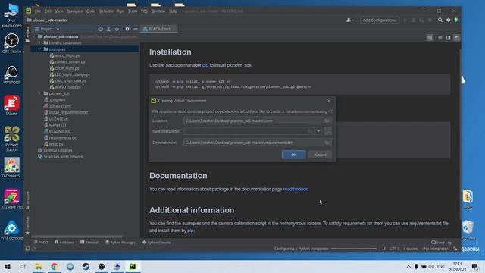Viewport: 485px width, 273px height.
Task: Open the Terminal tool window
Action: pos(89,243)
